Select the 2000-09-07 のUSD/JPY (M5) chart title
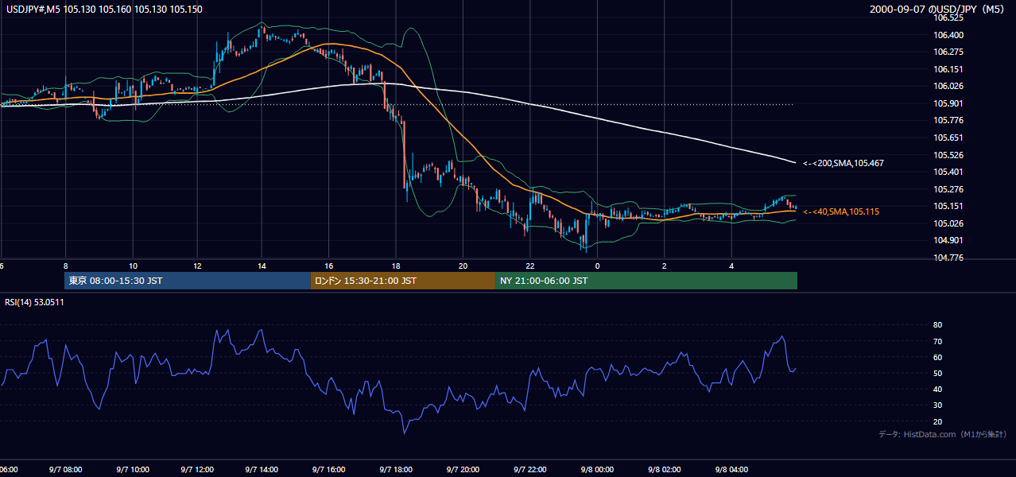The height and width of the screenshot is (477, 1016). coord(939,10)
